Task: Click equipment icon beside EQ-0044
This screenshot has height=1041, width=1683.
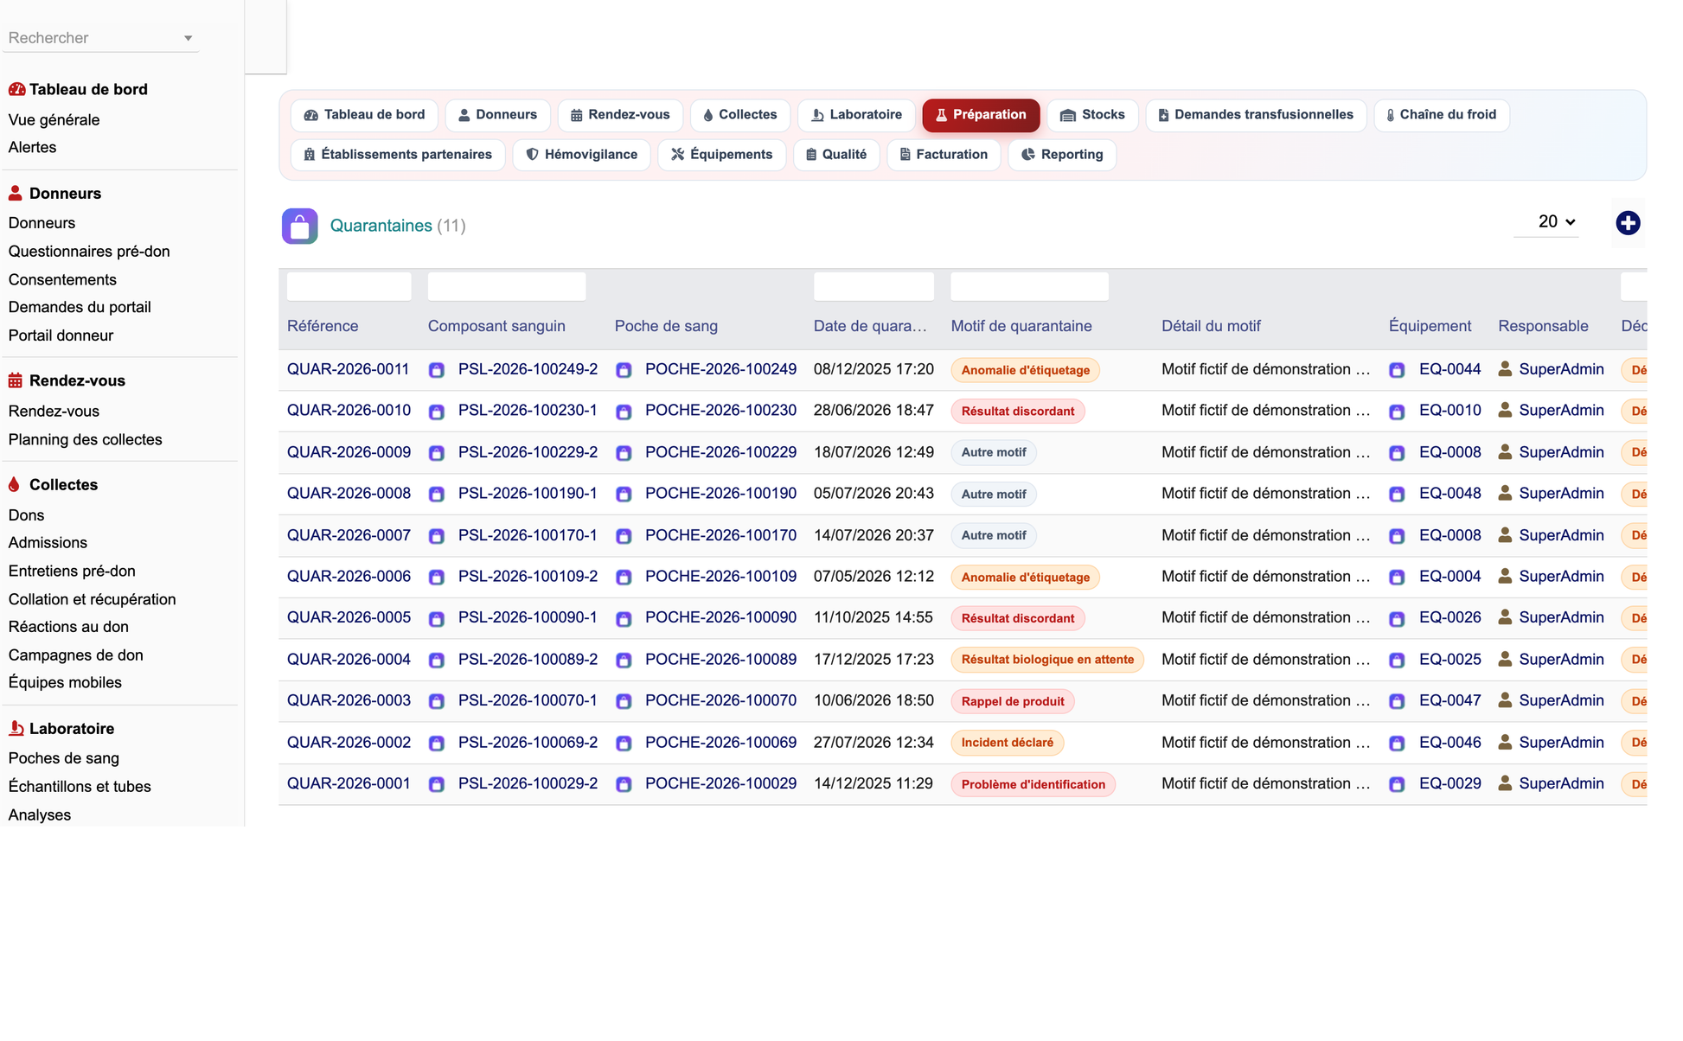Action: [x=1397, y=370]
